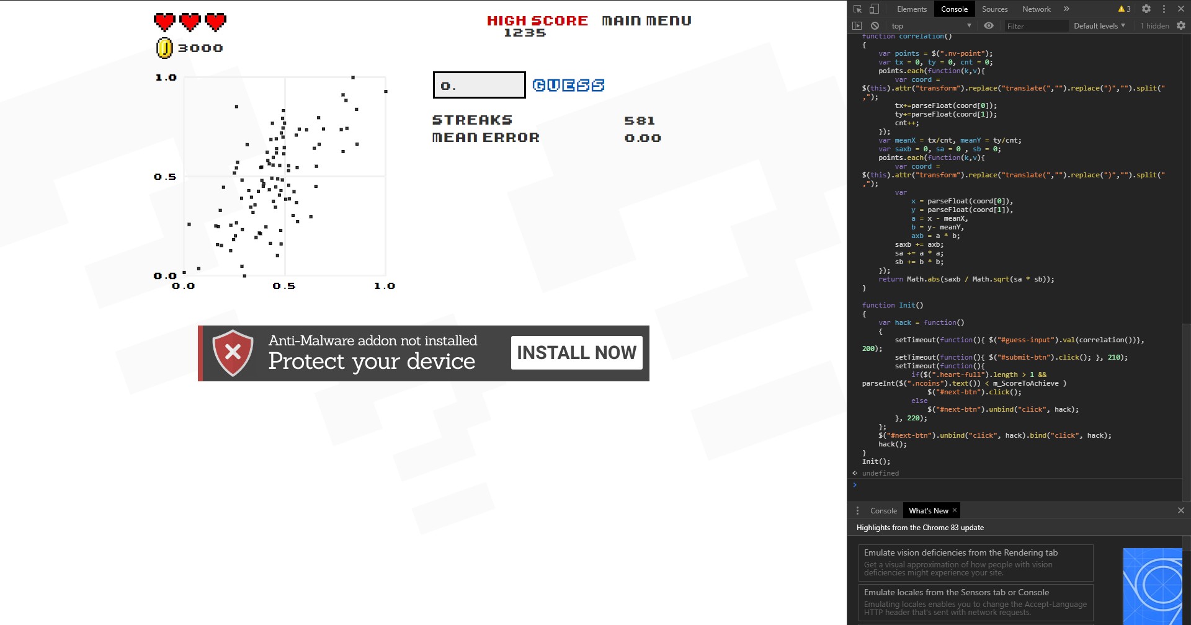The width and height of the screenshot is (1191, 625).
Task: Click the 3000 coin count
Action: (200, 48)
